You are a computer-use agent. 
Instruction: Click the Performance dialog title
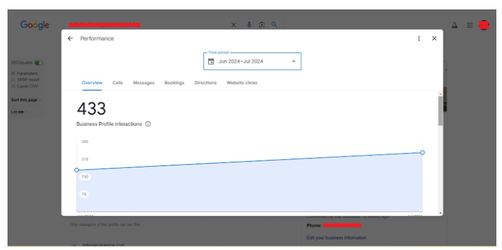coord(97,38)
